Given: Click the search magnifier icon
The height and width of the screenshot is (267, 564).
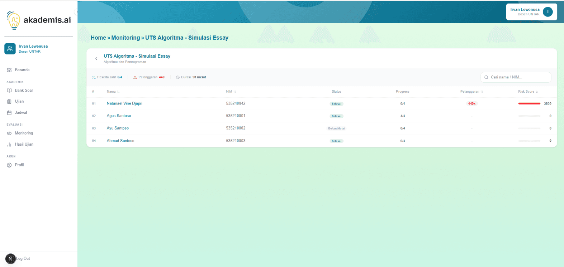Looking at the screenshot, I should [x=487, y=77].
